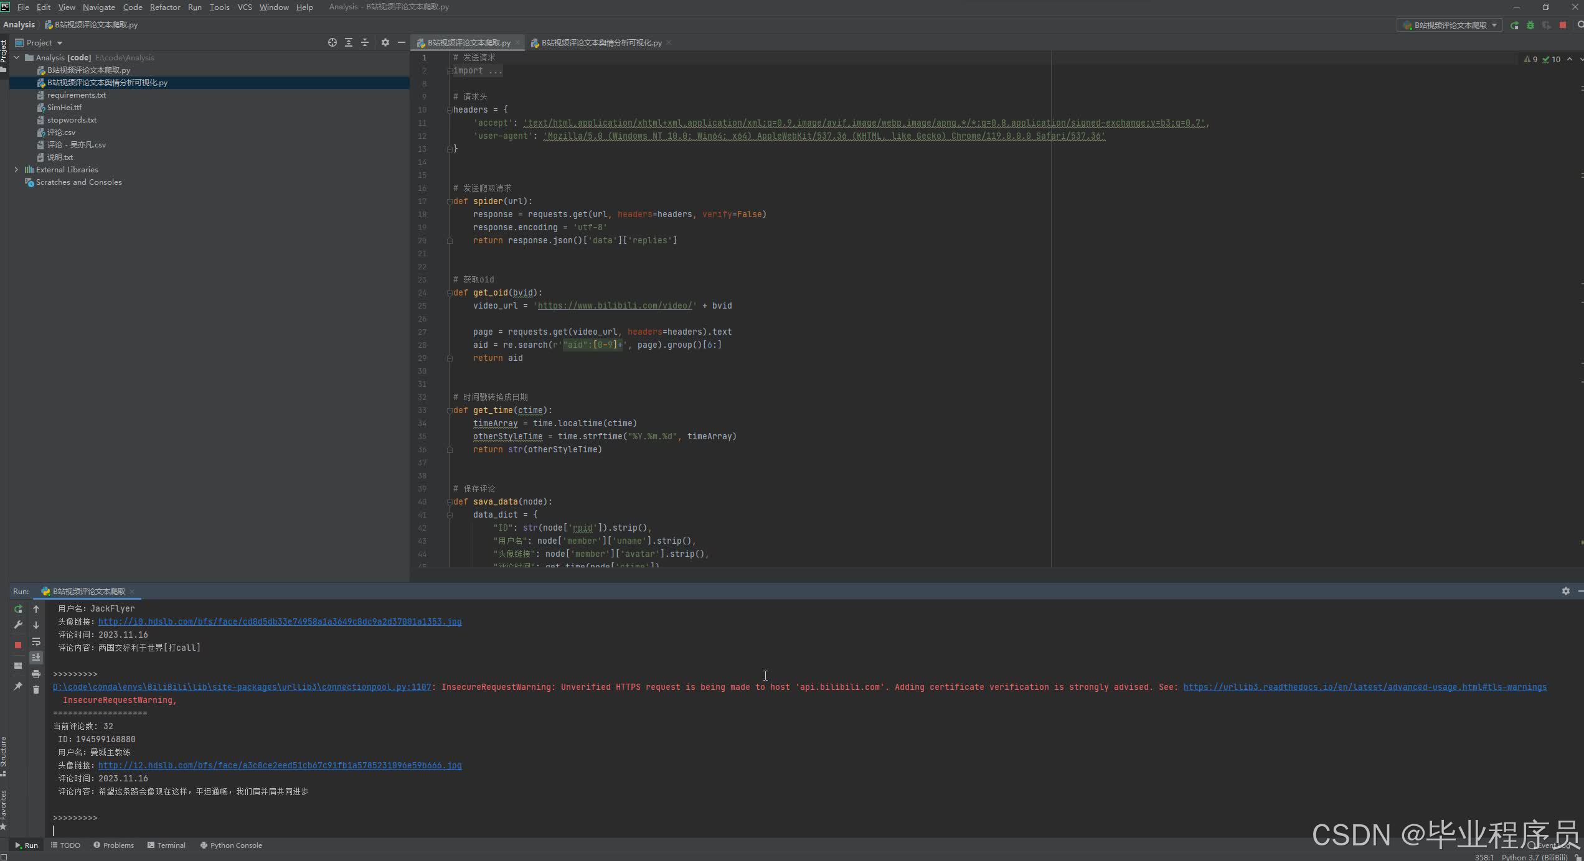The image size is (1584, 861).
Task: Stop the running process in Run panel
Action: coord(18,645)
